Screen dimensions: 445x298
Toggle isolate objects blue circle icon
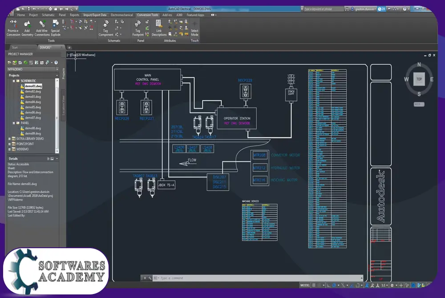[413, 285]
